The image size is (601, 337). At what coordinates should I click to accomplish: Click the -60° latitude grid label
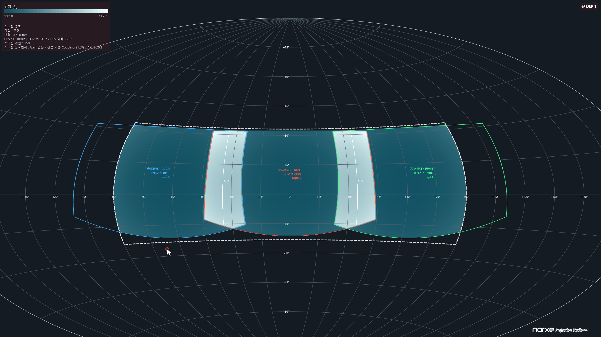[286, 312]
